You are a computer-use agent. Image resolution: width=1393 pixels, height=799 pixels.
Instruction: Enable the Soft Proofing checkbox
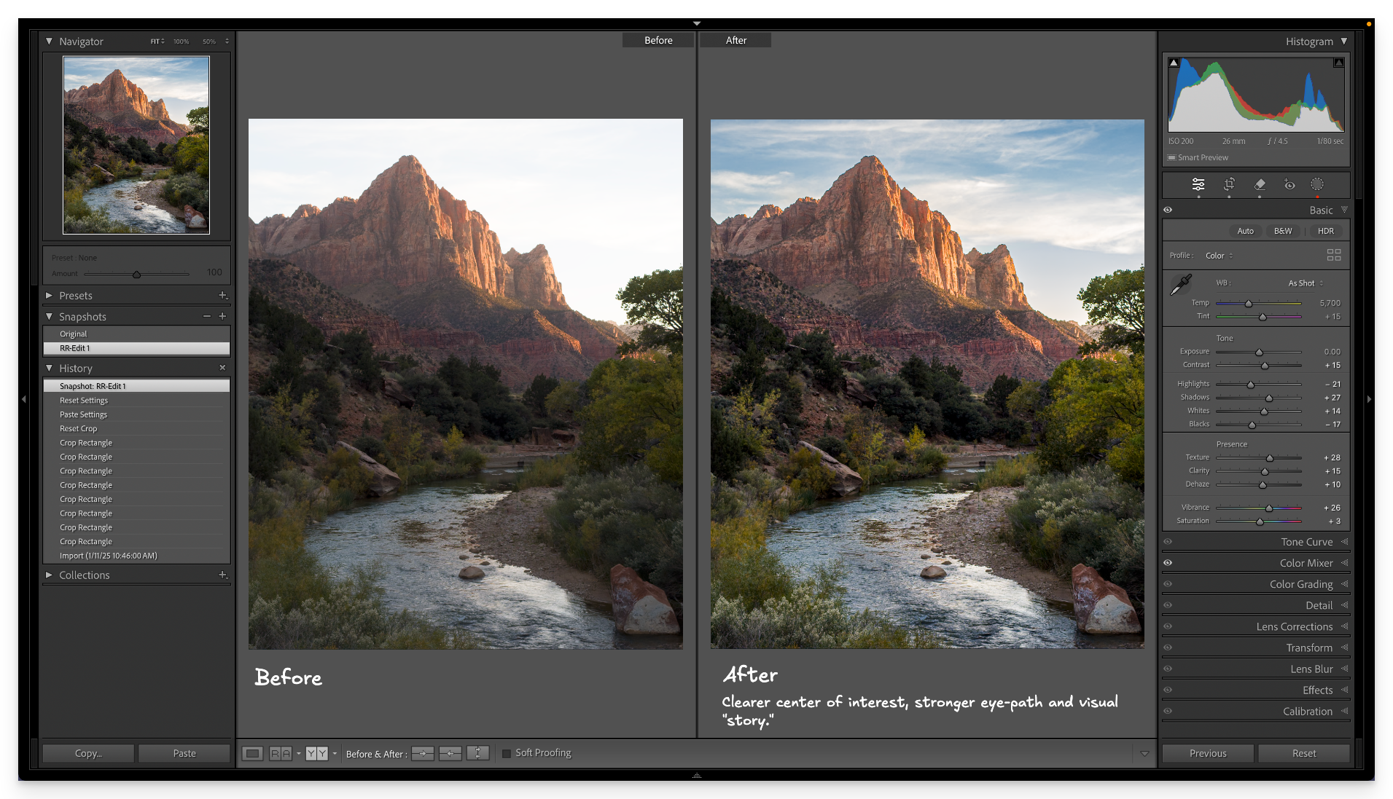507,754
